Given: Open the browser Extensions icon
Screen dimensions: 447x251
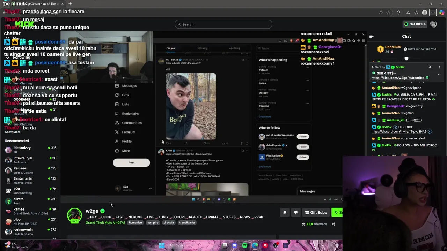Looking at the screenshot, I should click(398, 13).
